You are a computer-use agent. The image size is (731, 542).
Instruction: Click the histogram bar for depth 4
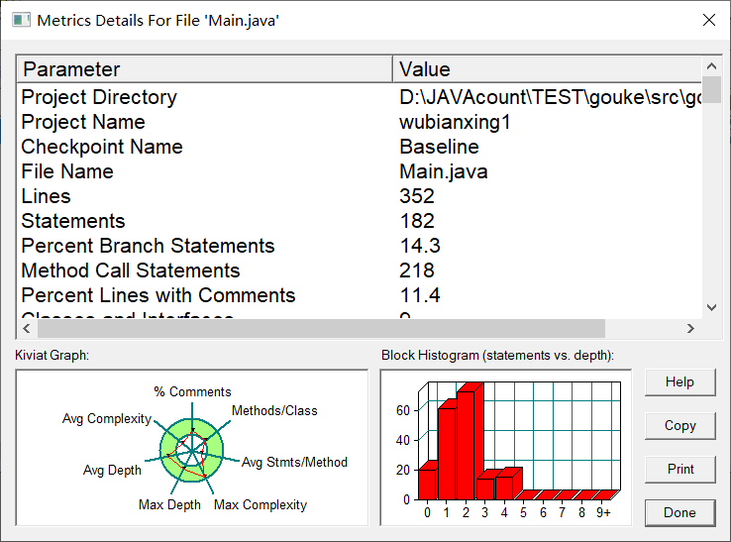[504, 486]
